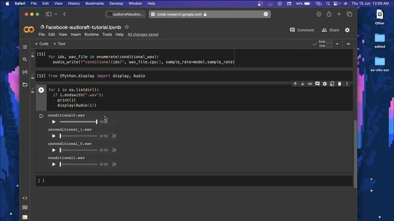Screen dimensions: 394x221
Task: Click the Colab CO logo
Action: tap(29, 30)
